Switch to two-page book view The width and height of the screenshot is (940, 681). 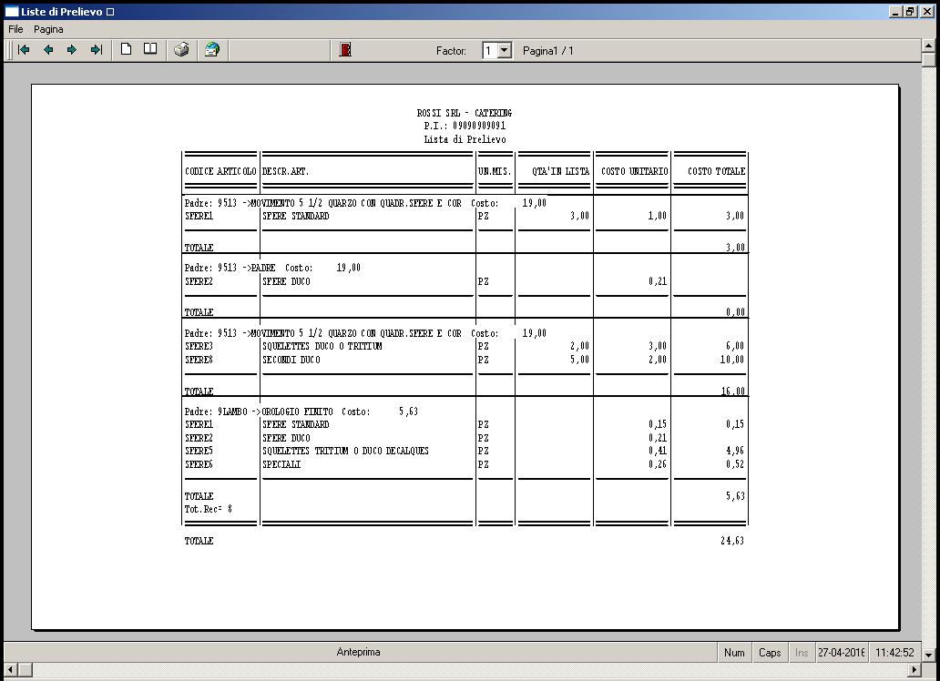pyautogui.click(x=150, y=49)
